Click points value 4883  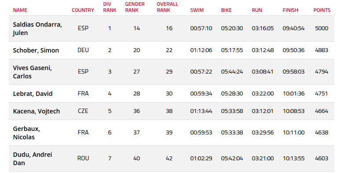[322, 50]
